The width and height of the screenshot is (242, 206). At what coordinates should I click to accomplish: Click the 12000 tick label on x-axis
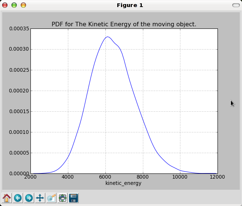[217, 177]
